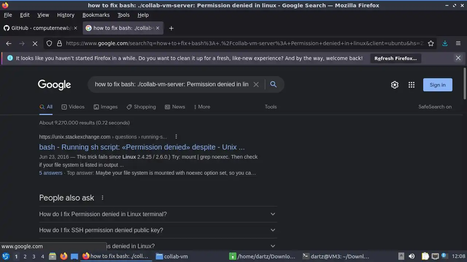
Task: Open the Firefox hamburger application menu
Action: coord(458,43)
